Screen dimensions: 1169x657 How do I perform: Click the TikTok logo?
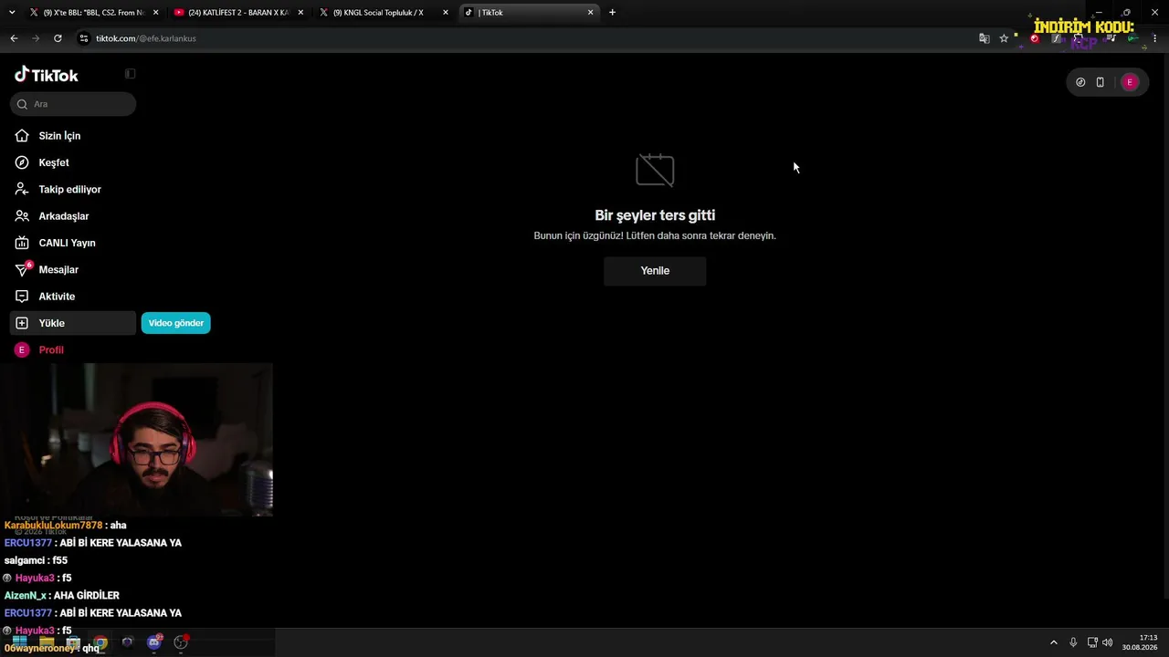(47, 75)
